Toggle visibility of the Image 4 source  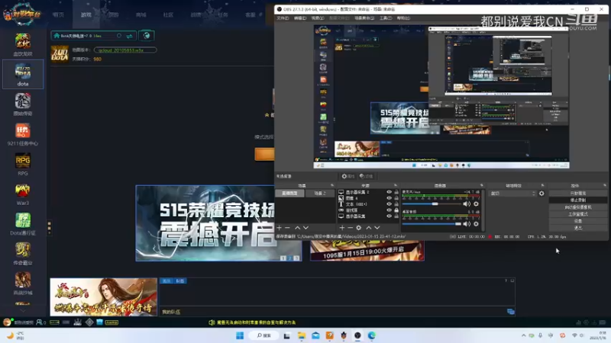point(389,198)
